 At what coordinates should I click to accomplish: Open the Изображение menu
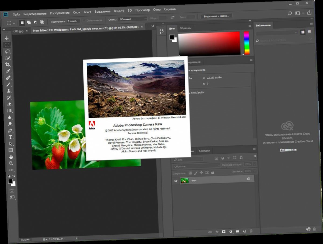click(60, 13)
